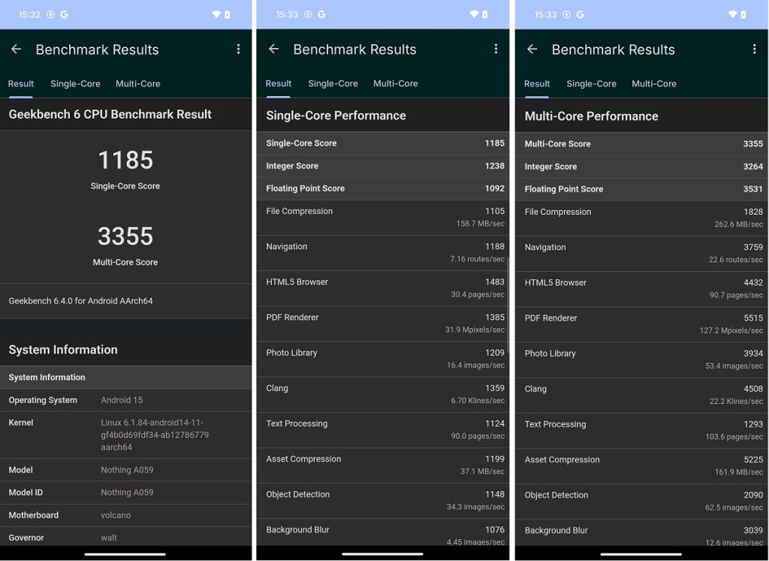This screenshot has height=561, width=769.
Task: Tap multi-core Object Detection 2090 row
Action: tap(641, 501)
